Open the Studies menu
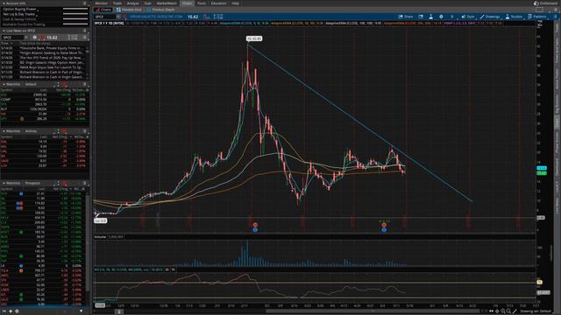 pyautogui.click(x=514, y=17)
